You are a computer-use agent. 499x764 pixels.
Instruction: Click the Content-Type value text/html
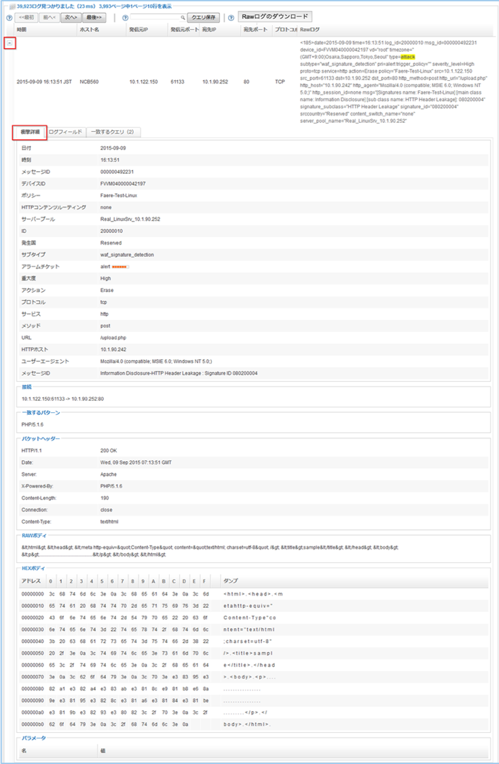tap(109, 522)
